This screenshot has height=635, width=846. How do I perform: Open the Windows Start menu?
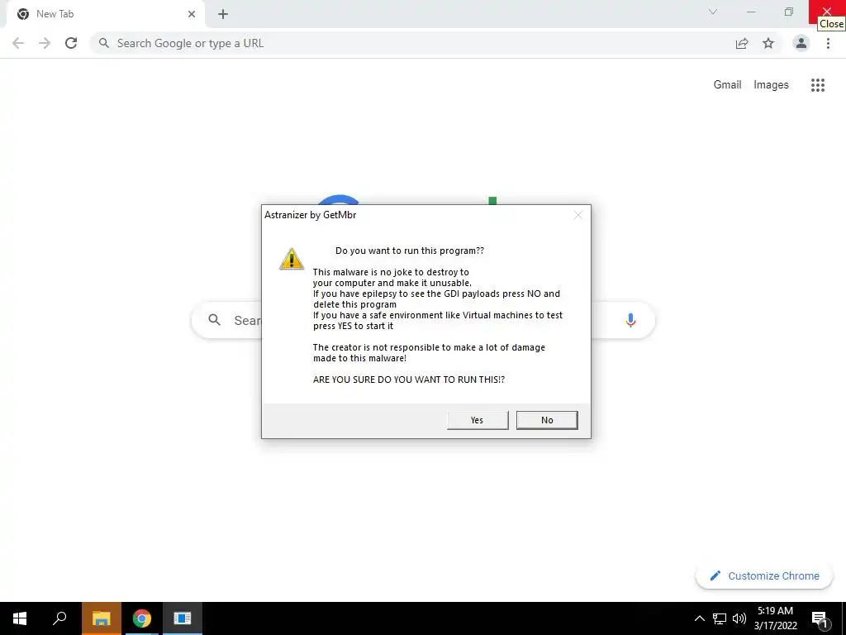[20, 618]
